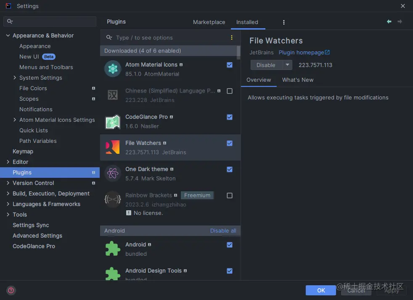The image size is (413, 300).
Task: Expand Build, Execution, Deployment section
Action: 8,193
